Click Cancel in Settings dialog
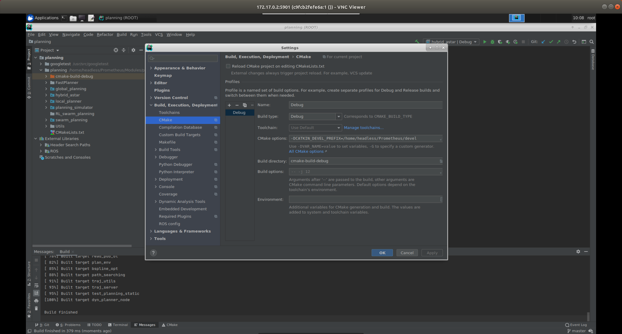 407,253
